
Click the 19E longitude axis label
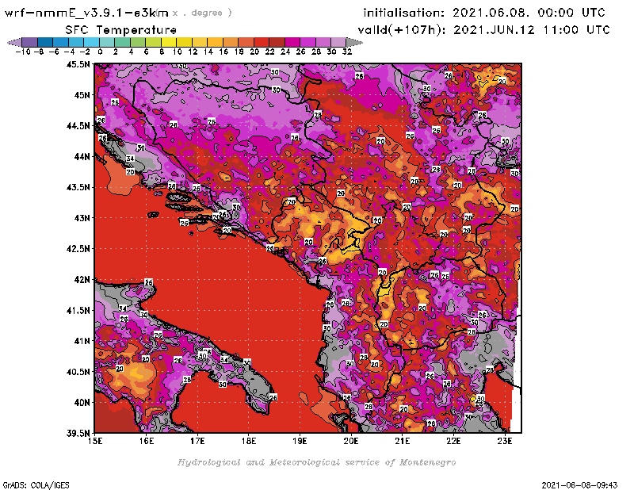tap(300, 441)
